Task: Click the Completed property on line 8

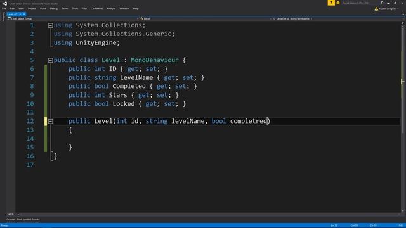Action: pyautogui.click(x=129, y=86)
